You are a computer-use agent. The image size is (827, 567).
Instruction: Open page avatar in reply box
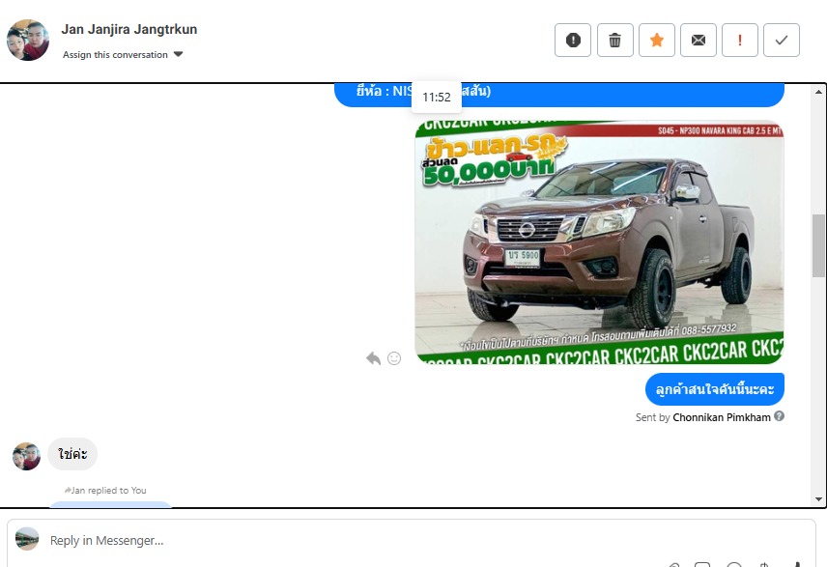27,539
